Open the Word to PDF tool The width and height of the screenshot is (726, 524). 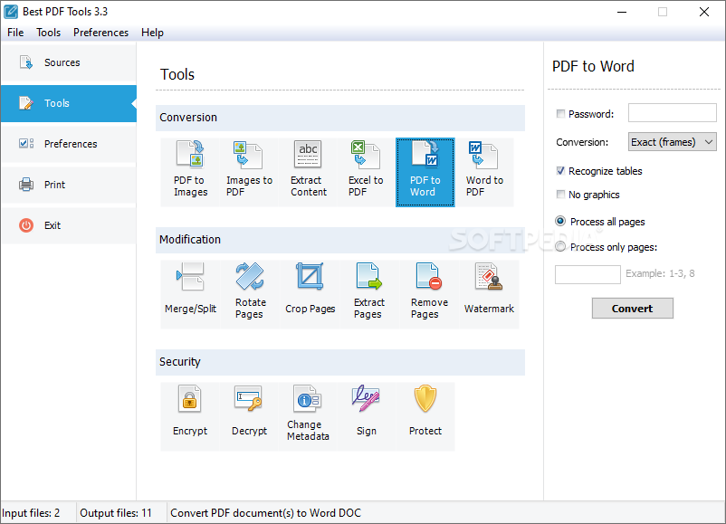pyautogui.click(x=483, y=172)
